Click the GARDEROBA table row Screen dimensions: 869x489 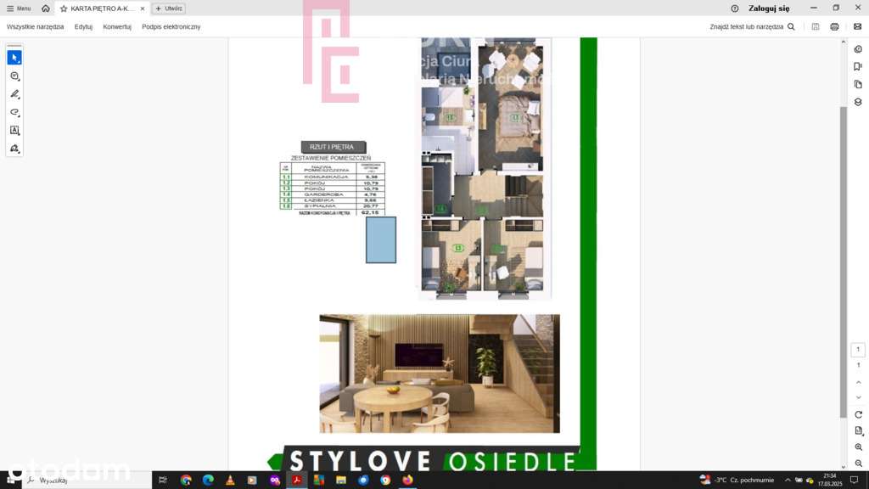332,194
